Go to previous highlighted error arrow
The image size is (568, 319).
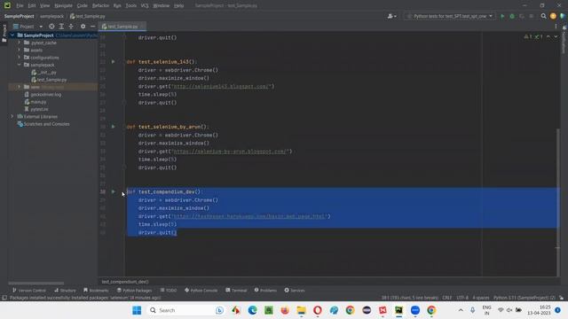548,37
